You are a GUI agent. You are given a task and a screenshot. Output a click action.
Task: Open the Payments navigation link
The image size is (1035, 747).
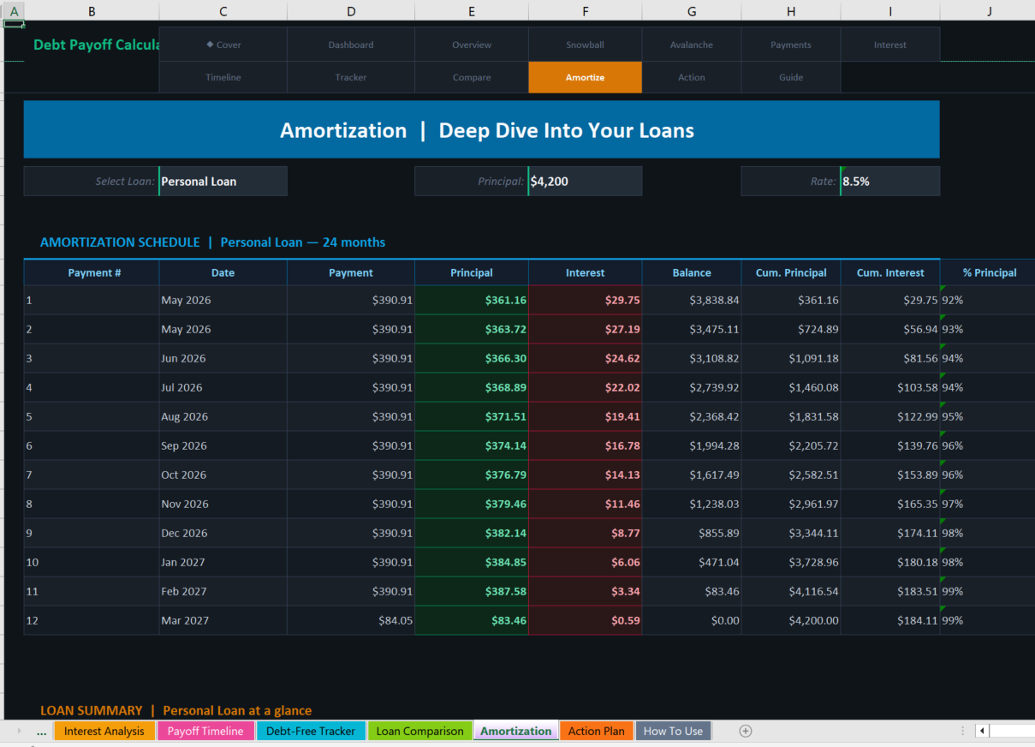click(x=791, y=45)
